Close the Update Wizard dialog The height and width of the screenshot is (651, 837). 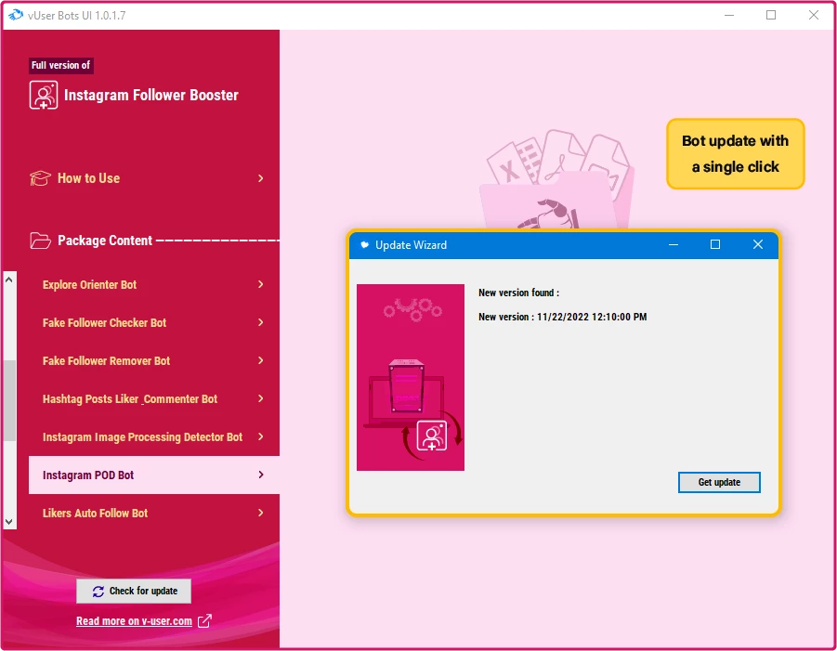[757, 244]
